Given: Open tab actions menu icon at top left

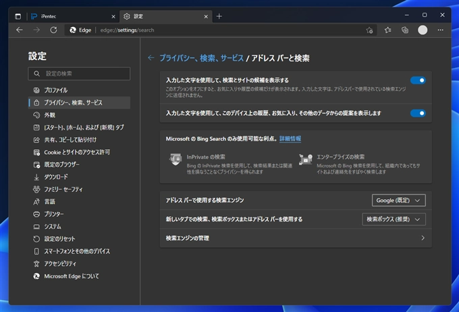Looking at the screenshot, I should point(18,16).
